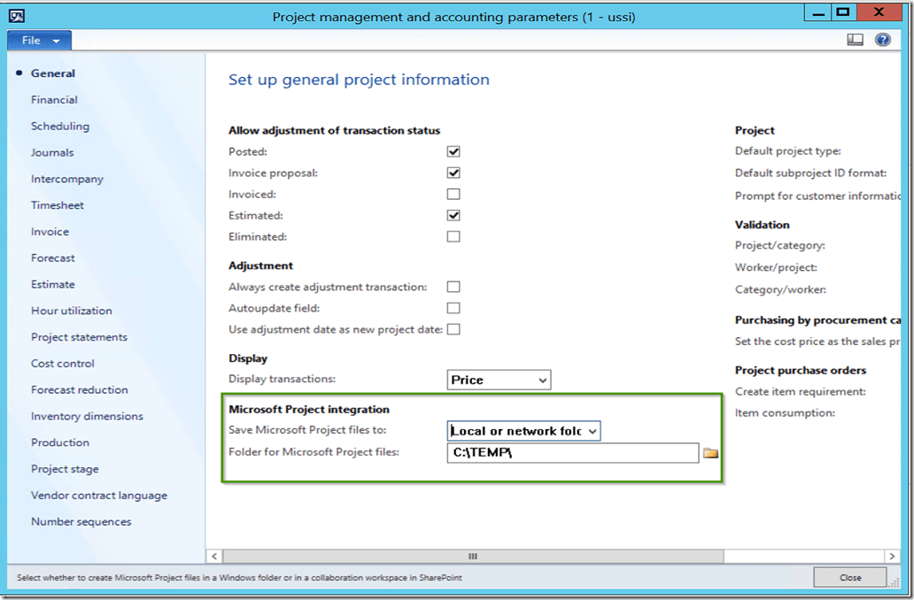Open the File menu
The image size is (914, 600).
click(x=39, y=41)
